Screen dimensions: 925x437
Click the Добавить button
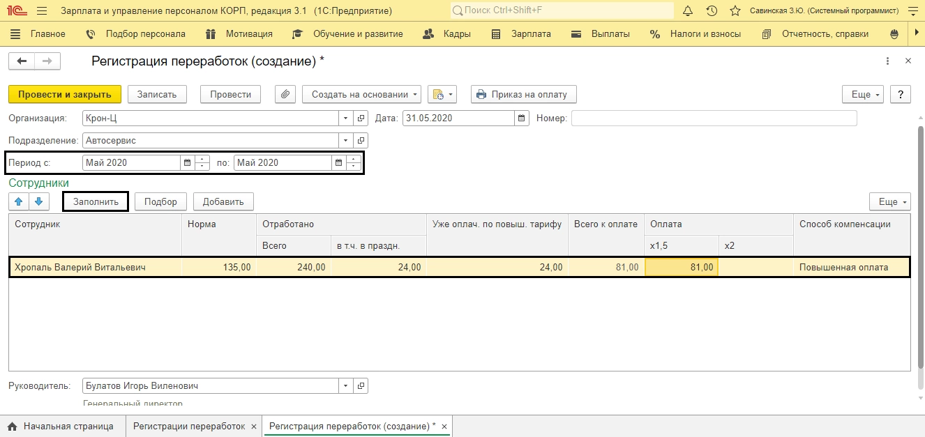[223, 201]
